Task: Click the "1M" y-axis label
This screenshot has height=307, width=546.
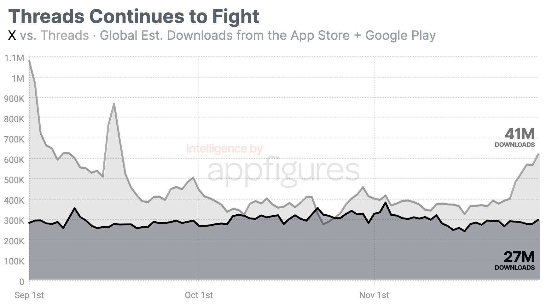Action: coord(18,78)
